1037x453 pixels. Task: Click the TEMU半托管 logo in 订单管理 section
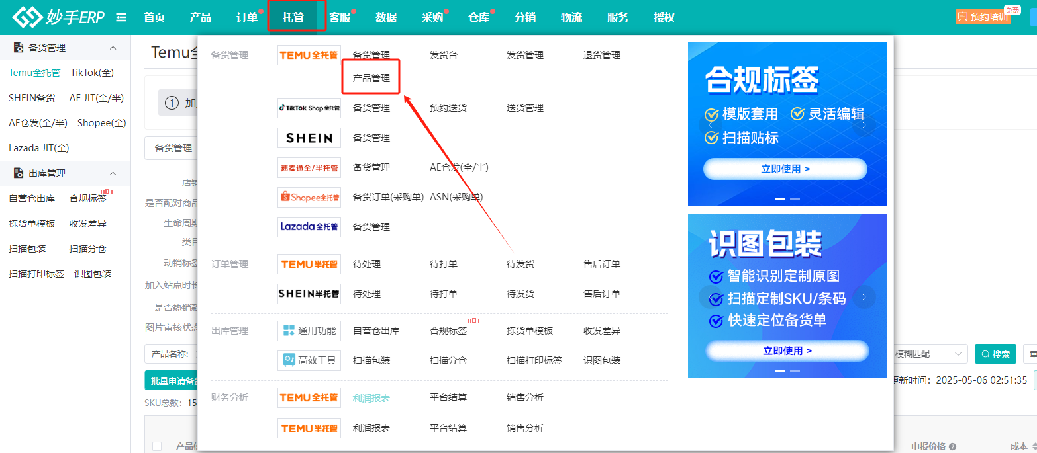point(309,264)
